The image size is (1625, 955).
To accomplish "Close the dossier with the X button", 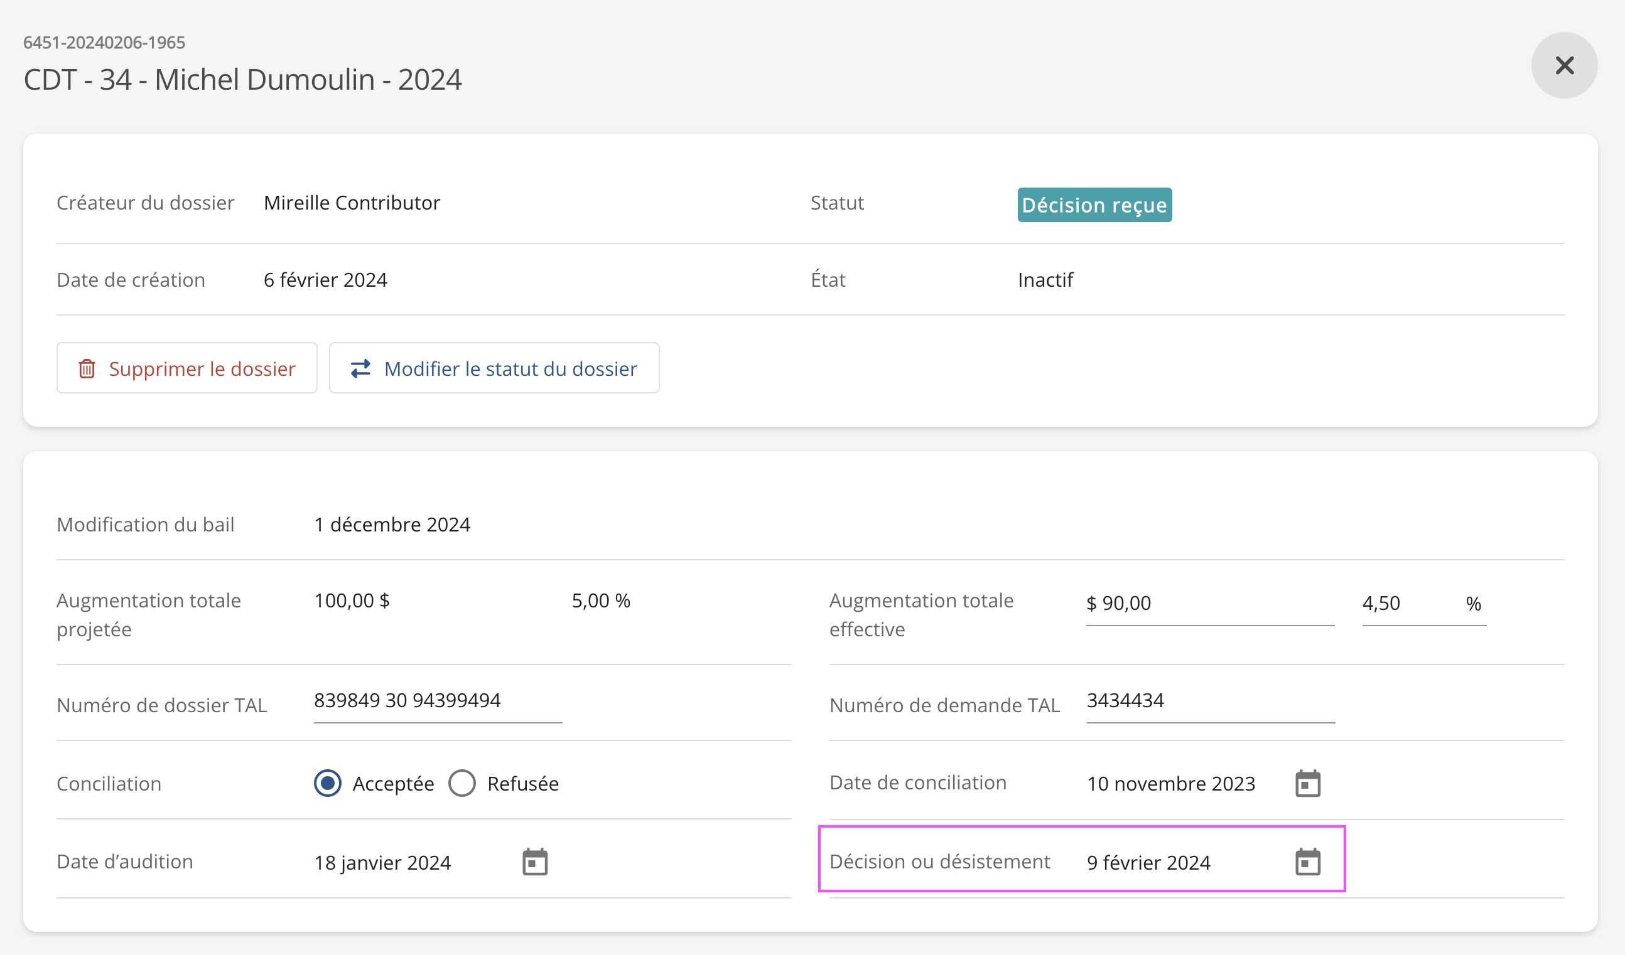I will click(1563, 65).
